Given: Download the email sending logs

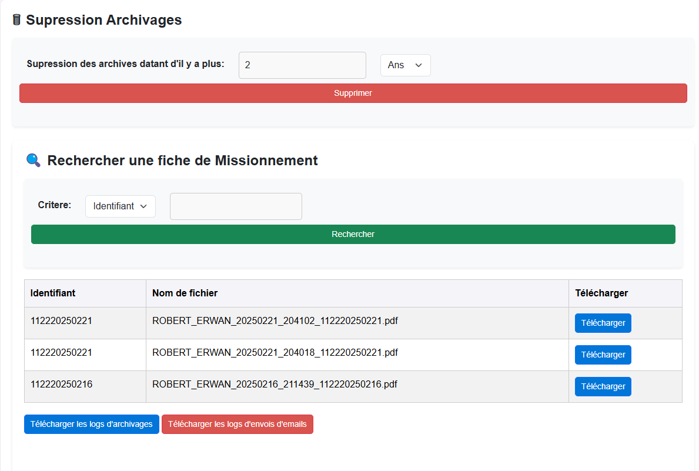Looking at the screenshot, I should (x=238, y=424).
